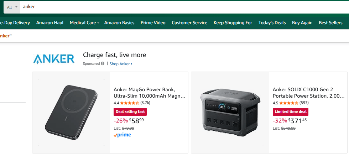The width and height of the screenshot is (349, 156).
Task: Go to Amazon Haul
Action: tap(50, 23)
